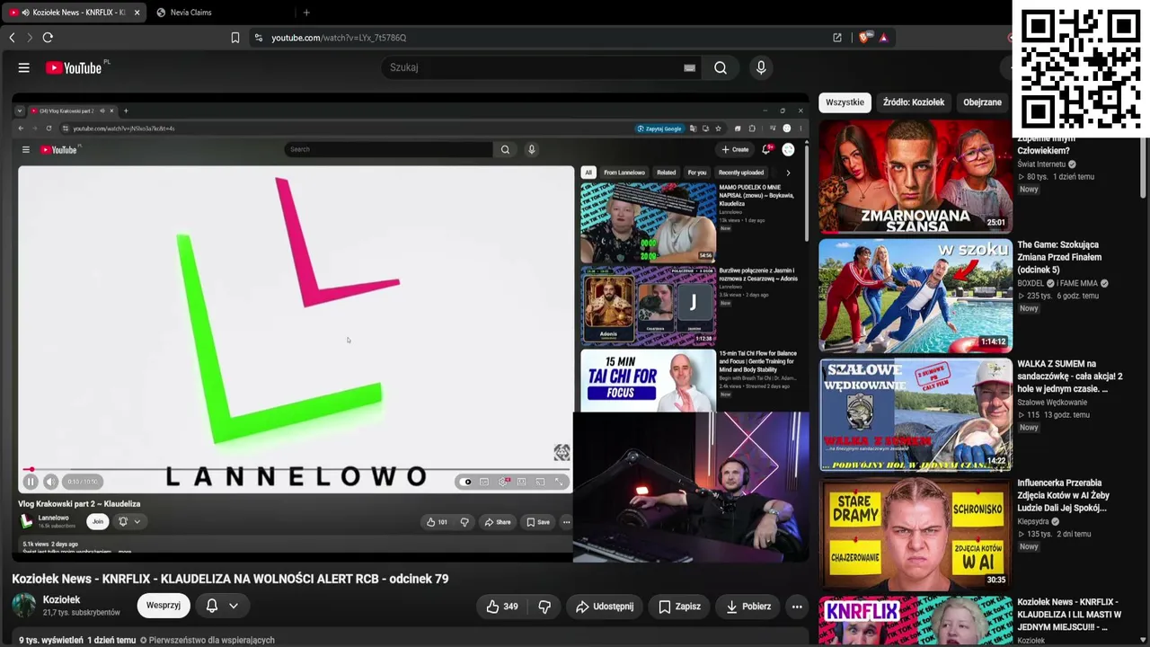Click the share page icon in address bar
Screen dimensions: 1150x647
pyautogui.click(x=837, y=38)
